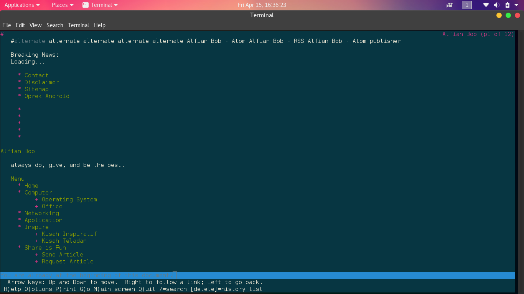Follow the Disclaimer link
The width and height of the screenshot is (524, 294).
(42, 82)
